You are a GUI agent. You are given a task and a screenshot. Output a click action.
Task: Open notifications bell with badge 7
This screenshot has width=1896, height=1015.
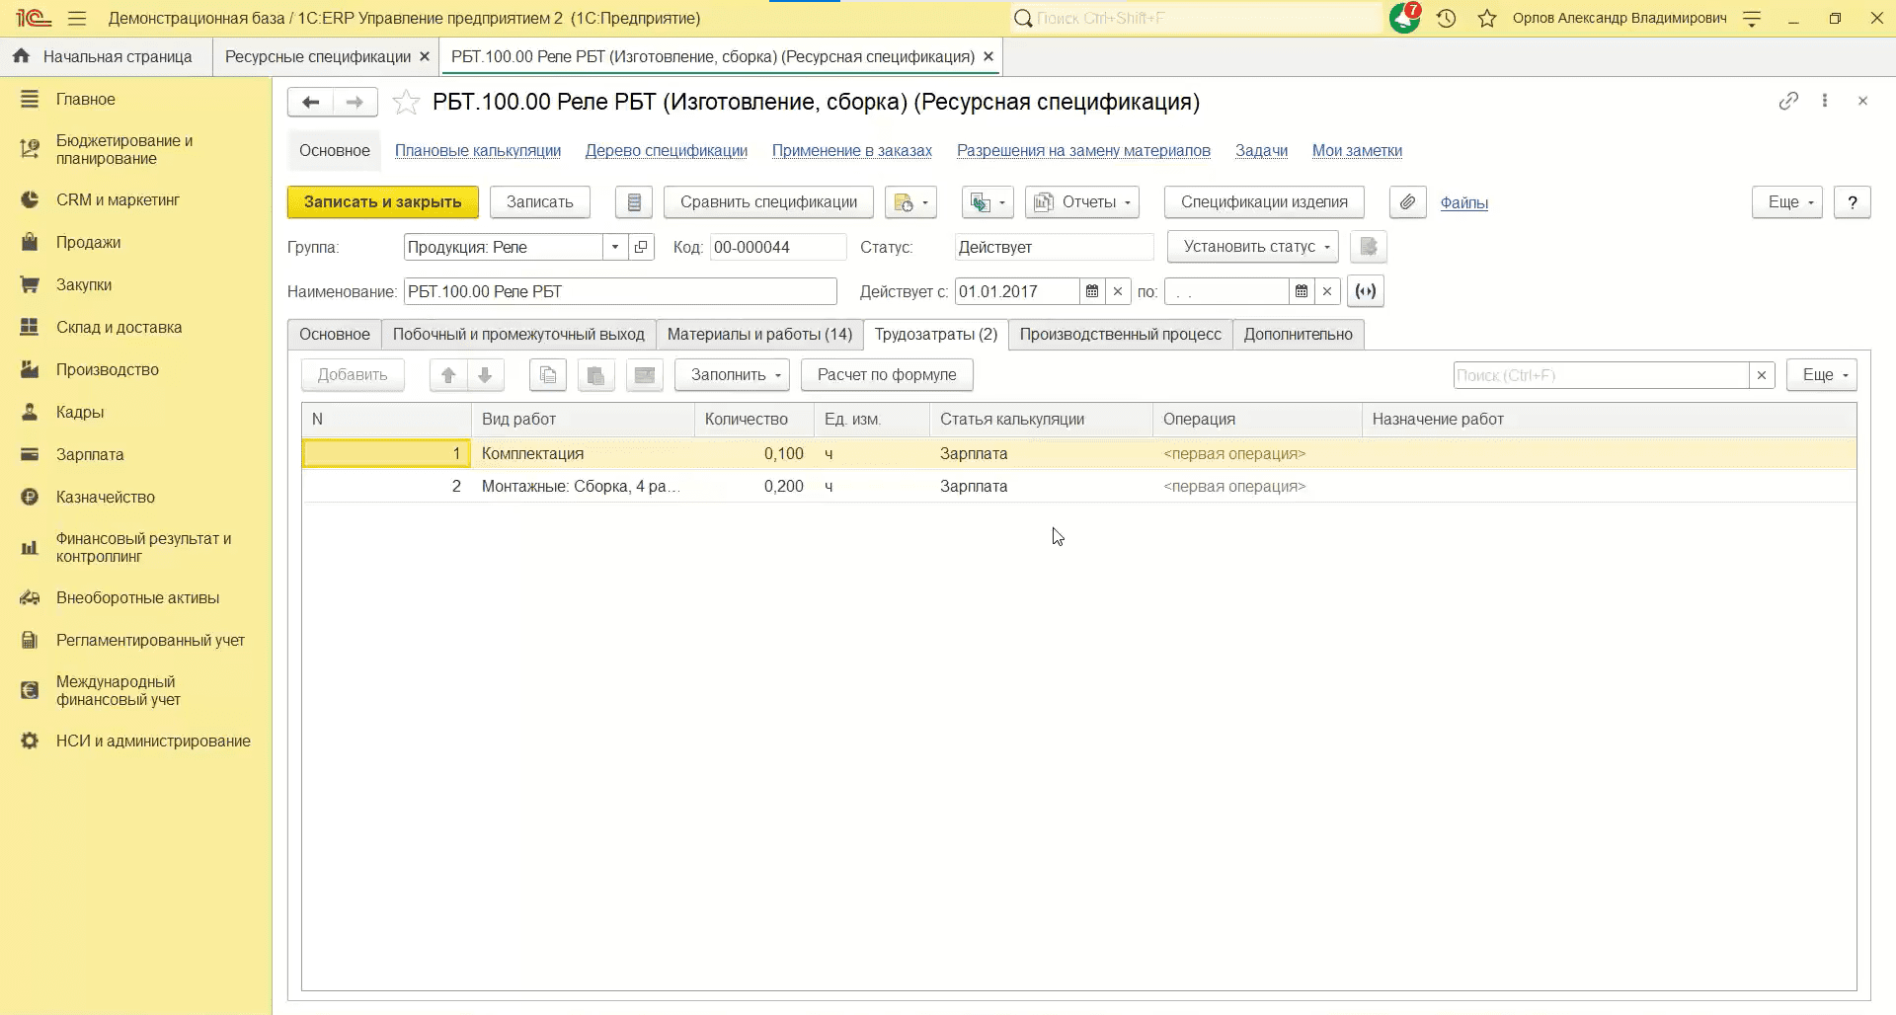(1404, 18)
